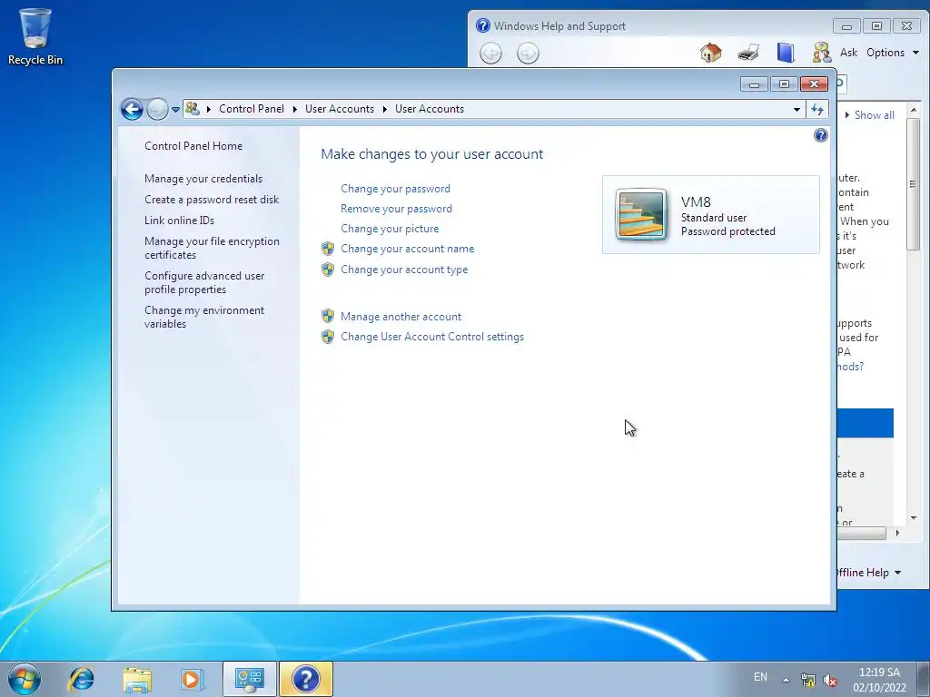Click the VM8 account name text
Image resolution: width=930 pixels, height=697 pixels.
(696, 202)
